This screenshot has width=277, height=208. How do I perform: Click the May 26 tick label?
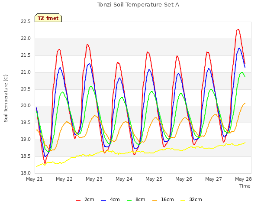click(x=184, y=179)
